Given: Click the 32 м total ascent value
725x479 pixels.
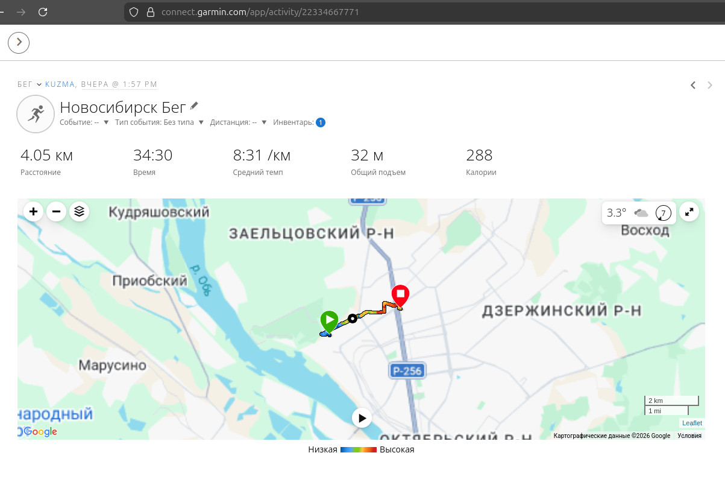Looking at the screenshot, I should tap(367, 156).
